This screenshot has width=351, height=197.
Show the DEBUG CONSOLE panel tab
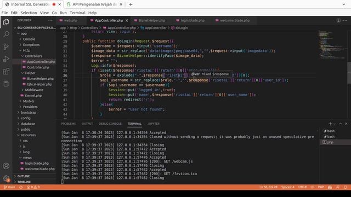click(x=110, y=124)
